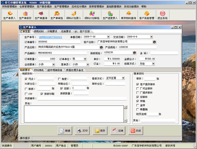Expand the 单据日期 date dropdown
Image resolution: width=197 pixels, height=149 pixels.
tap(108, 37)
